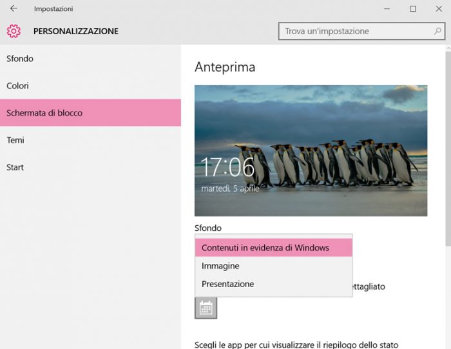The image size is (451, 349).
Task: Click the vertical scrollbar thumb
Action: point(447,148)
